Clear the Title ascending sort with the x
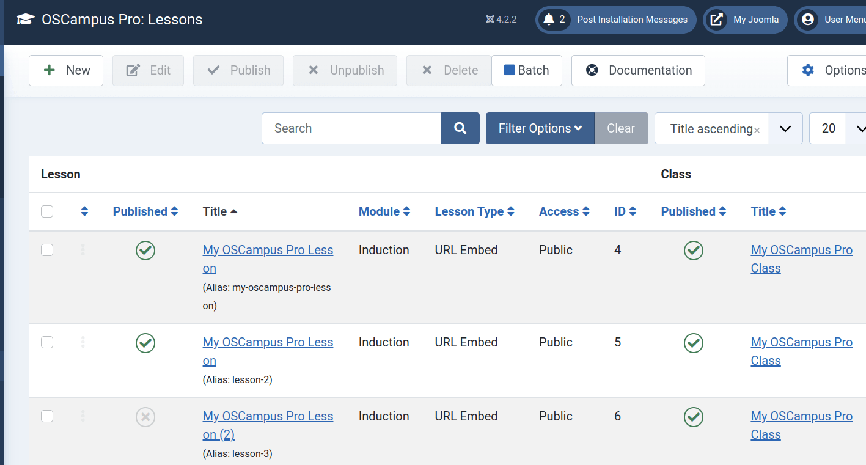866x465 pixels. [x=757, y=130]
